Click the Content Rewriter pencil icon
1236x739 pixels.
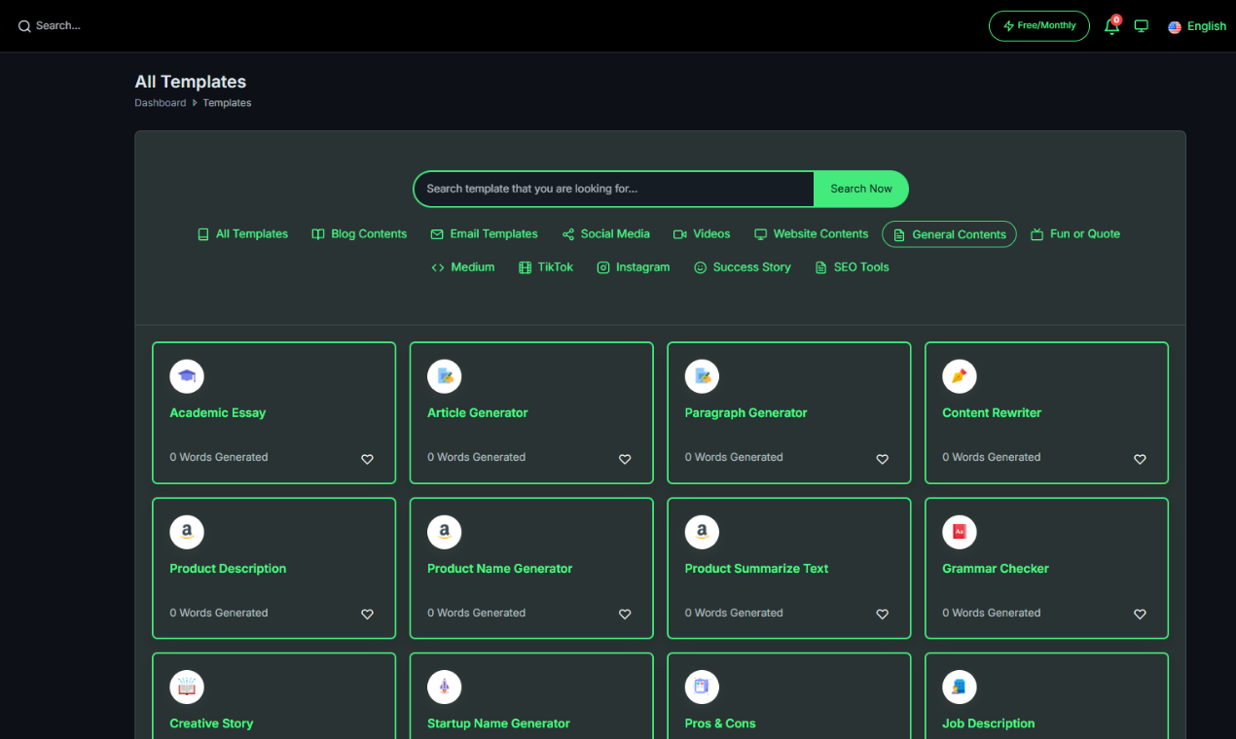point(959,376)
